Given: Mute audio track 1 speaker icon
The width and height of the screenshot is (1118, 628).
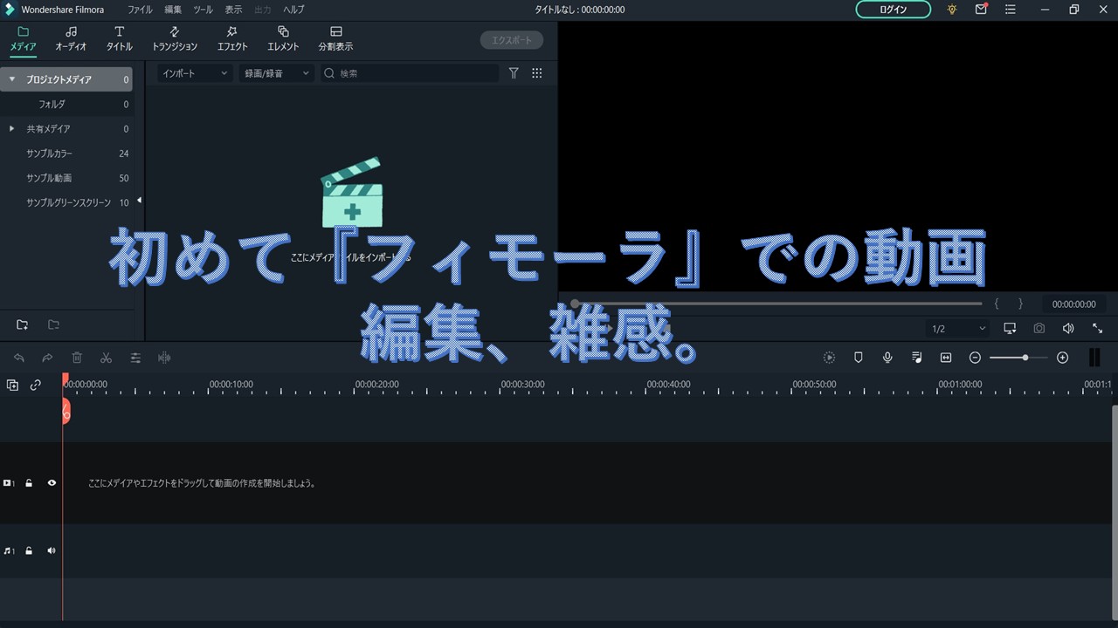Looking at the screenshot, I should tap(52, 550).
